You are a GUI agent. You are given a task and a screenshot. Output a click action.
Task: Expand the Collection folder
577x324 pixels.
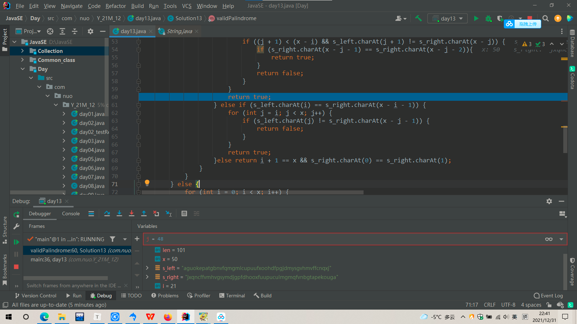(x=22, y=51)
